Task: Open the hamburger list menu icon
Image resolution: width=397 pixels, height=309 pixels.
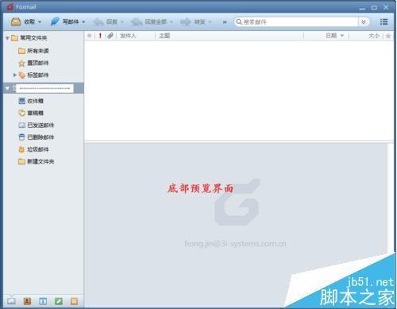Action: pos(384,21)
